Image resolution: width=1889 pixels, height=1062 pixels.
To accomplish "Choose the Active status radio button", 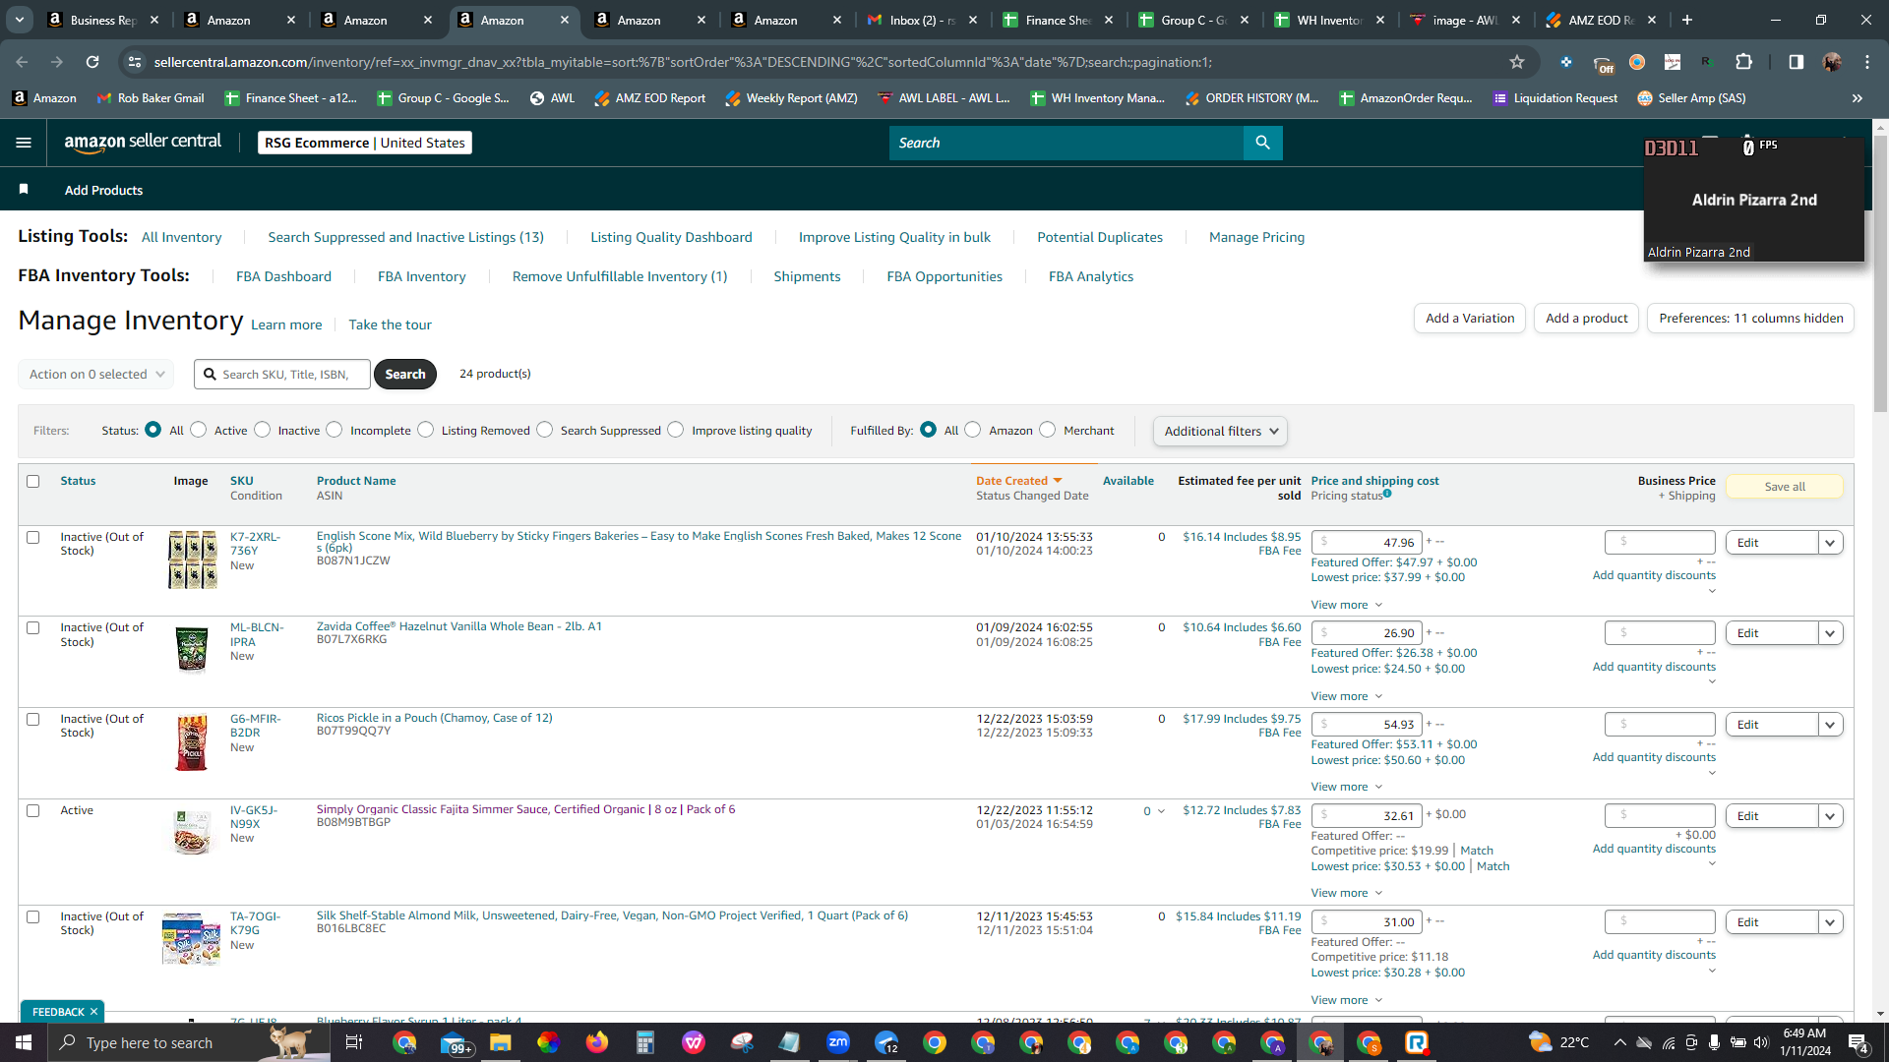I will click(x=199, y=430).
